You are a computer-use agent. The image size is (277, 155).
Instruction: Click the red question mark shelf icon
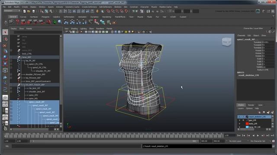[17, 22]
